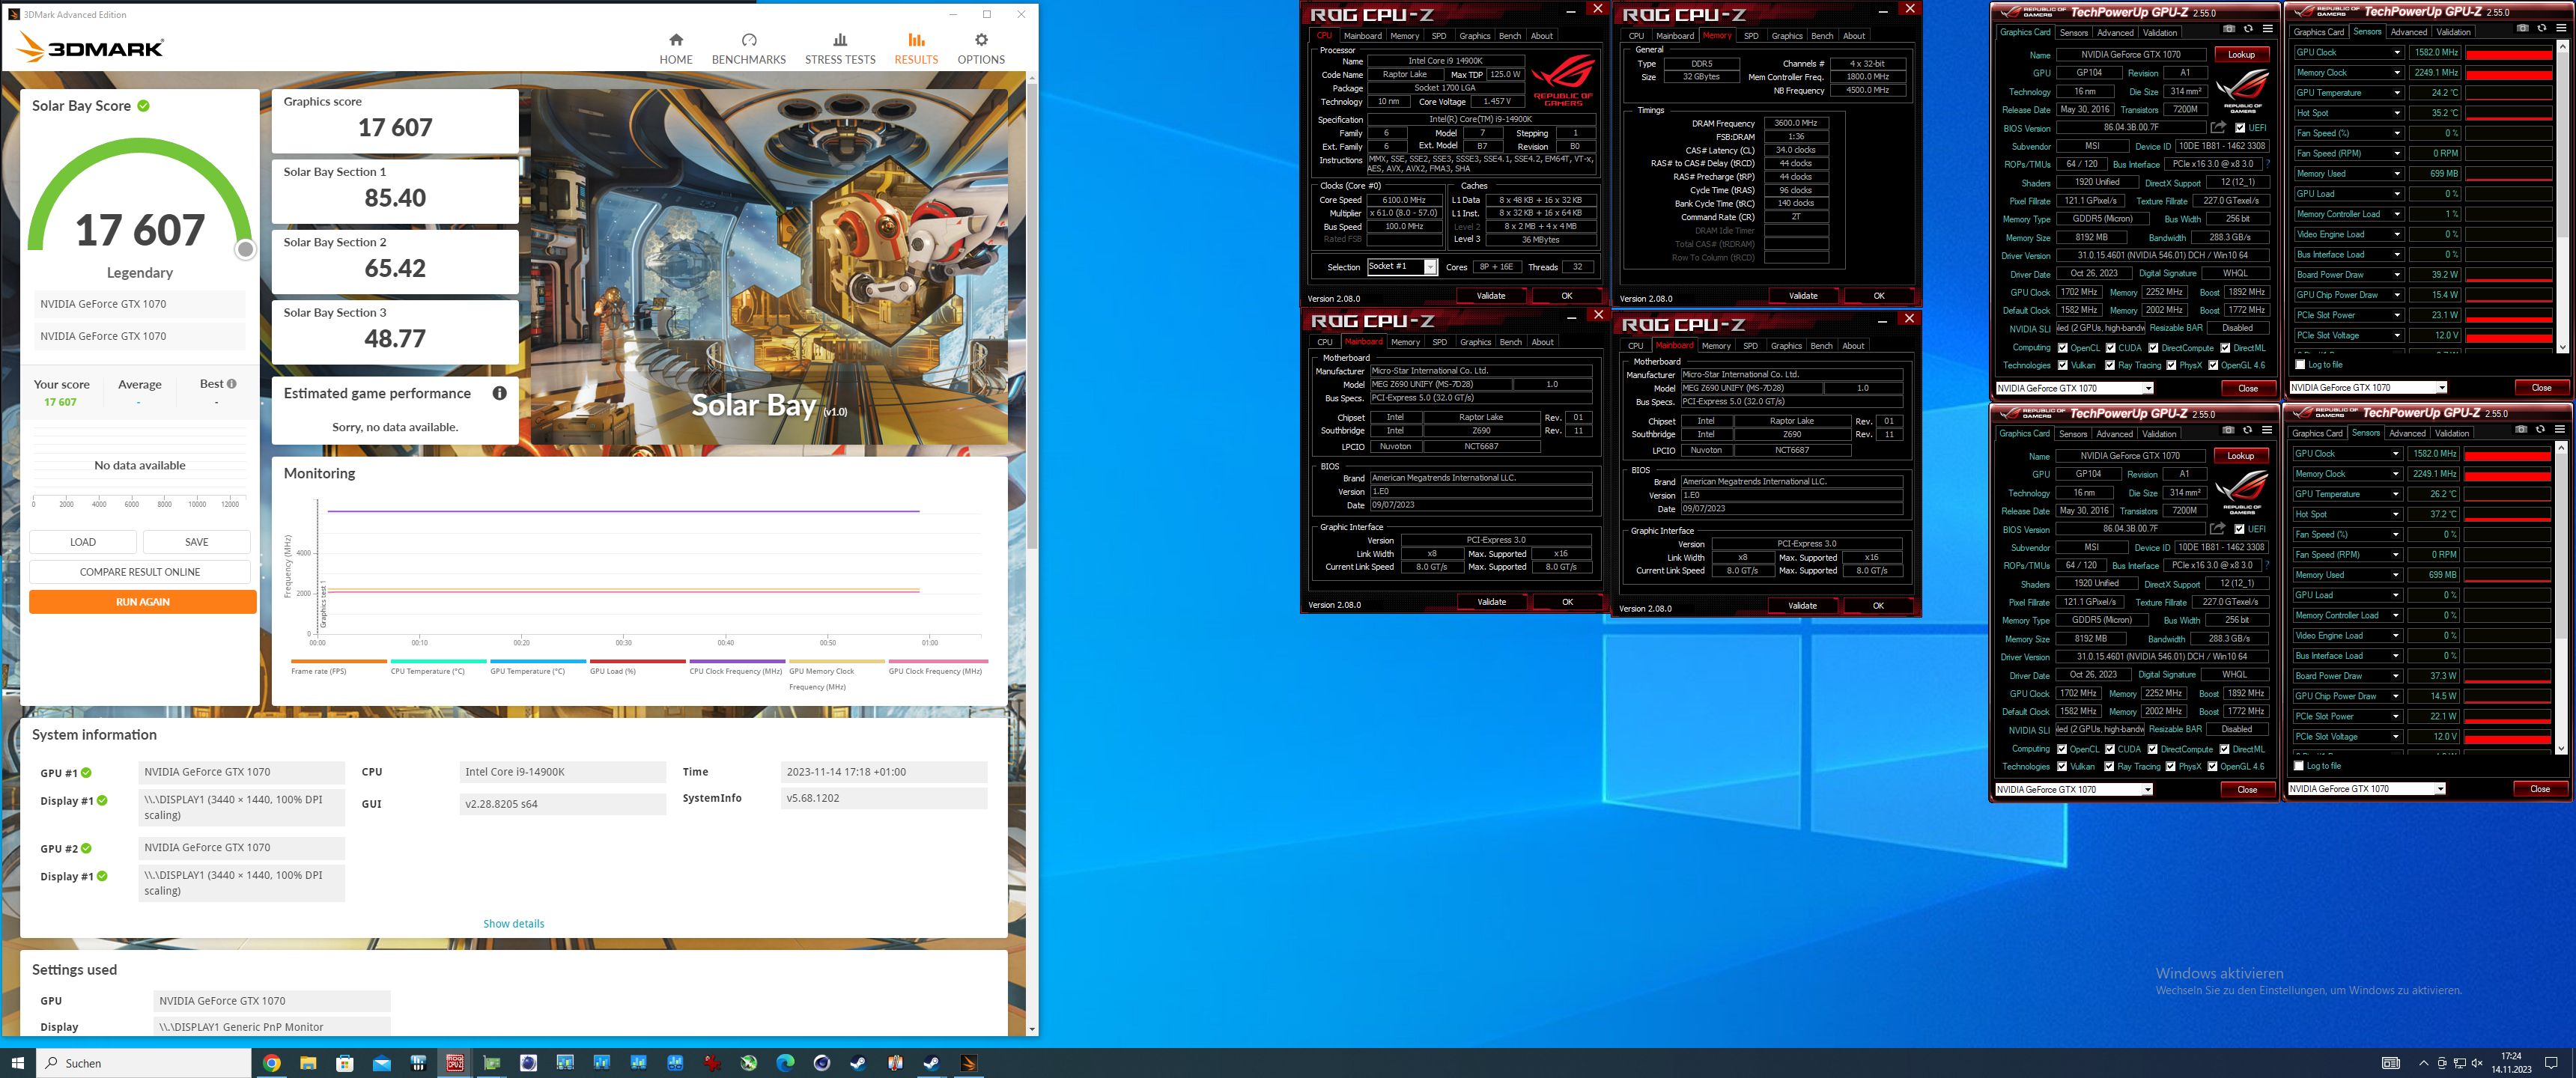Open the STRESS TESTS section in 3DMark
Viewport: 2576px width, 1078px height.
pos(840,48)
